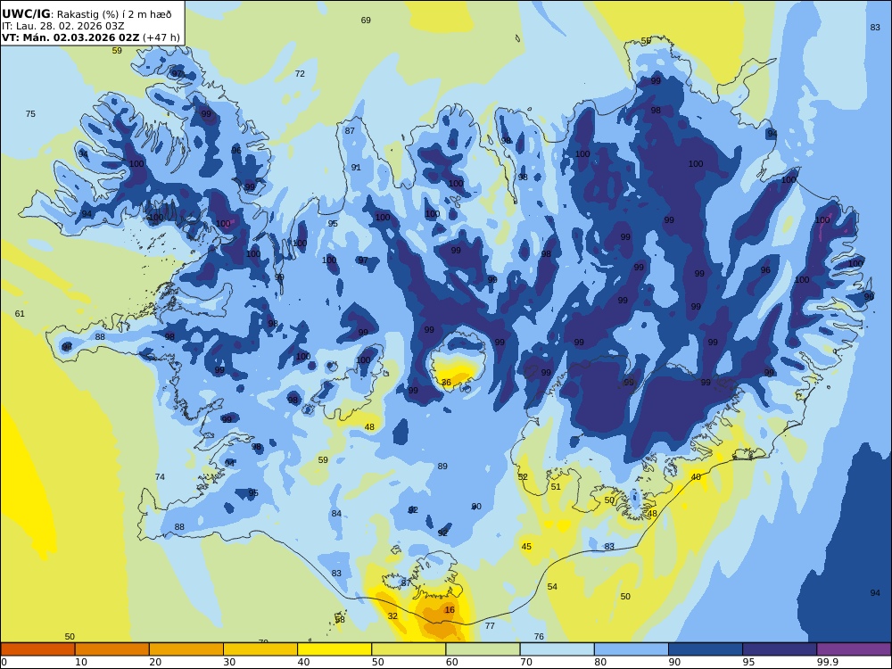Click the humidity value 54 on the map

[552, 587]
